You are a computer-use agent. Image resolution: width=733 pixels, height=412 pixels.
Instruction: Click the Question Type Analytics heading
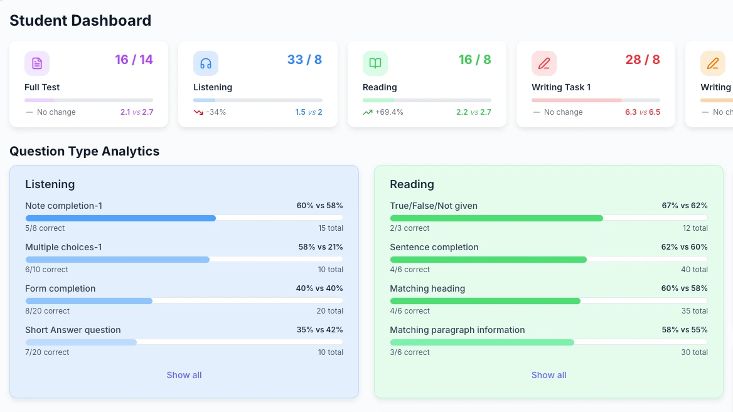tap(84, 151)
